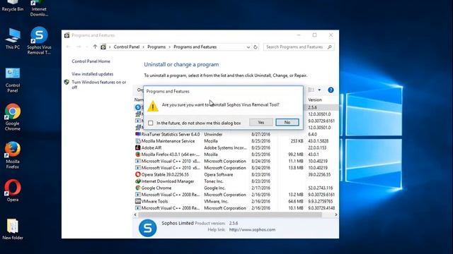
Task: Select the Mozilla Firefox desktop shortcut
Action: coord(13,155)
